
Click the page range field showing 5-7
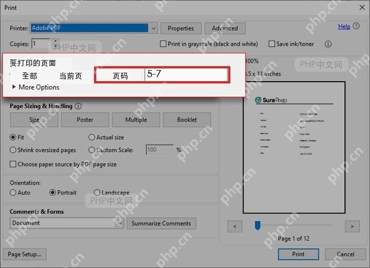(x=186, y=75)
